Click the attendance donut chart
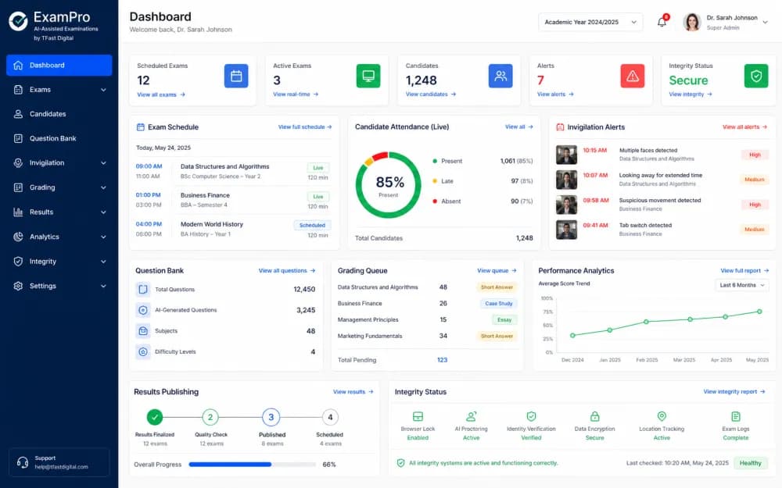 [389, 185]
